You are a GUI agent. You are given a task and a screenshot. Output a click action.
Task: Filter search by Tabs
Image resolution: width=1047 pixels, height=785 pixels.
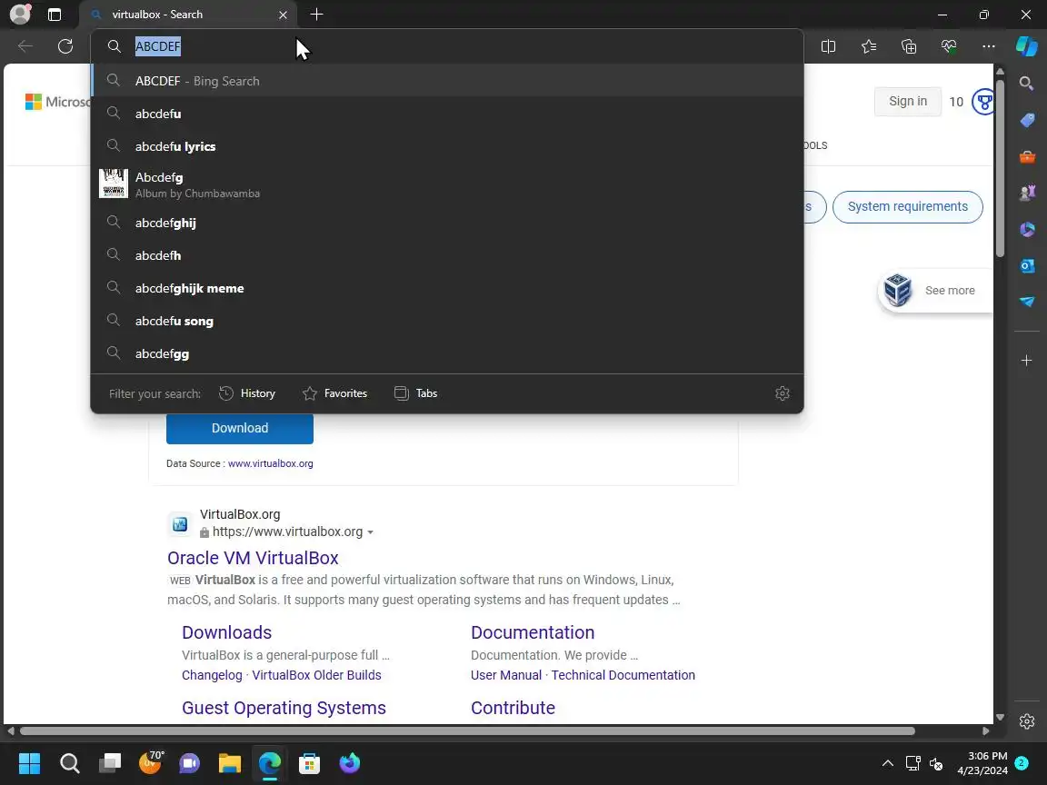[x=415, y=393]
